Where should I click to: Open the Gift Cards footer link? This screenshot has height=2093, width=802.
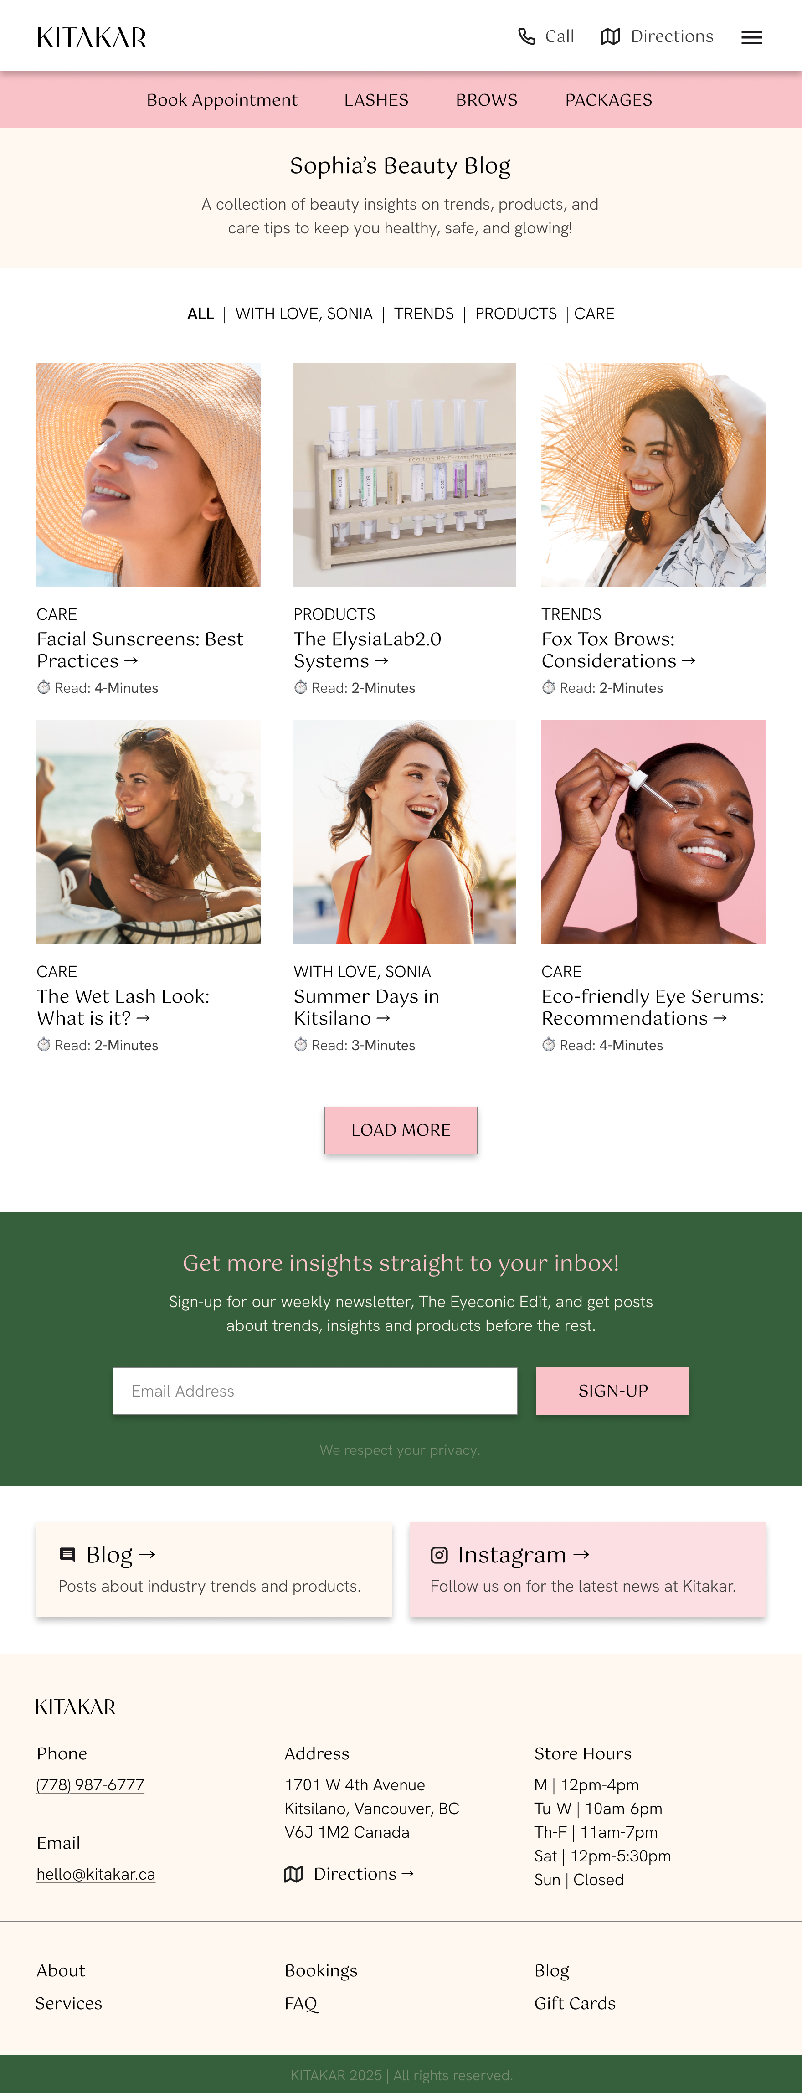point(575,2003)
